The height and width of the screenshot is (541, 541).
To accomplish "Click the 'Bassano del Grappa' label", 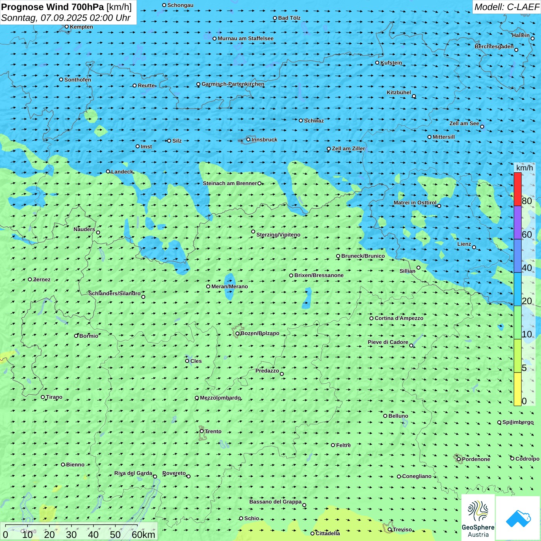I will pos(276,502).
